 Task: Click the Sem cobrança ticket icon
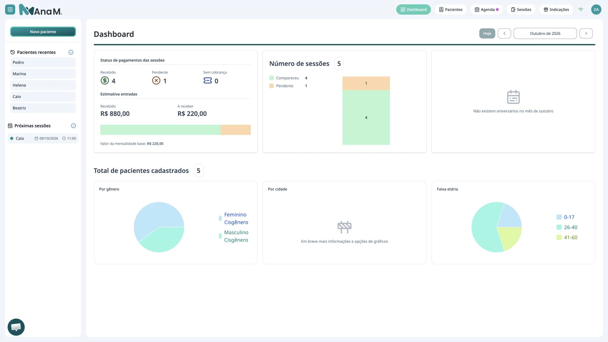(208, 80)
